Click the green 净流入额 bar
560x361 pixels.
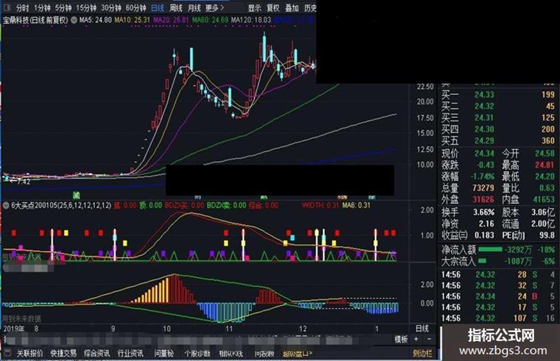(x=490, y=249)
